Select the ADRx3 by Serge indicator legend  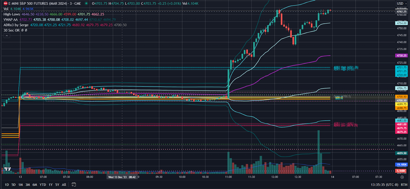16,25
